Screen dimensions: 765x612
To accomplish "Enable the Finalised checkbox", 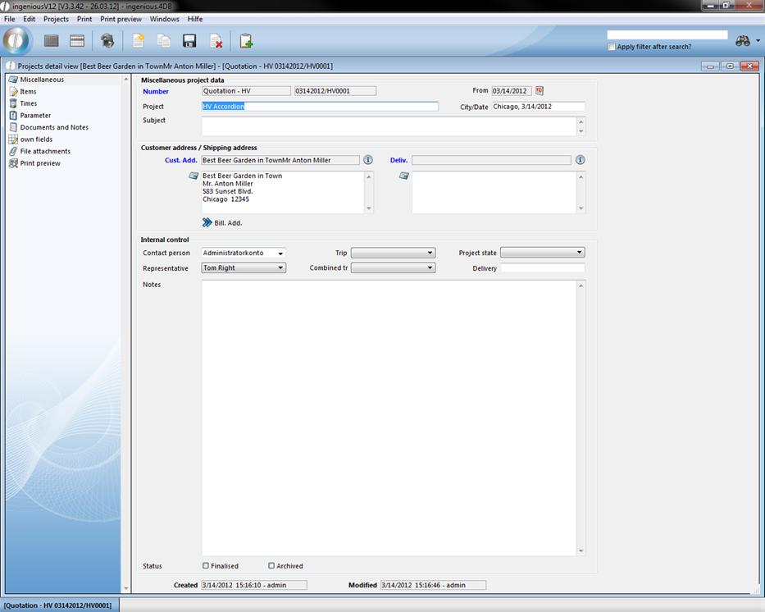I will coord(206,565).
